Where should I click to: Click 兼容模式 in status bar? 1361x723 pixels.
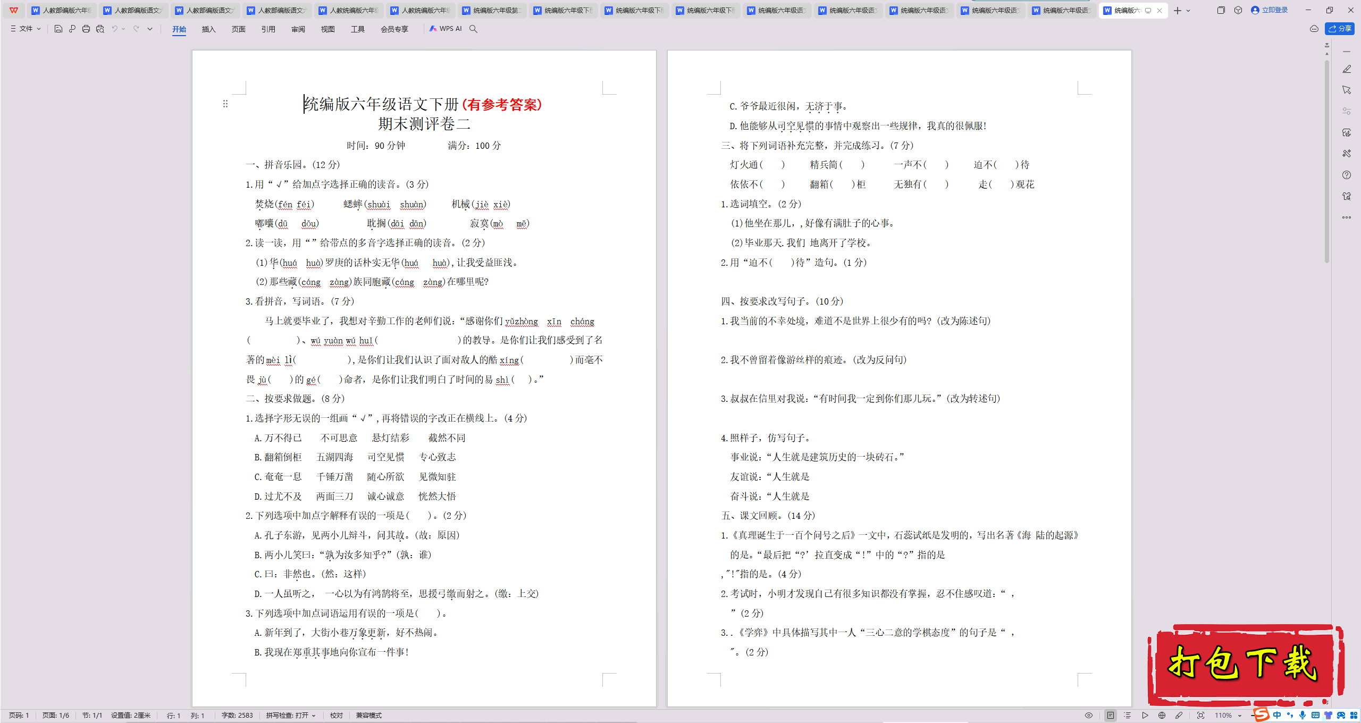[369, 716]
